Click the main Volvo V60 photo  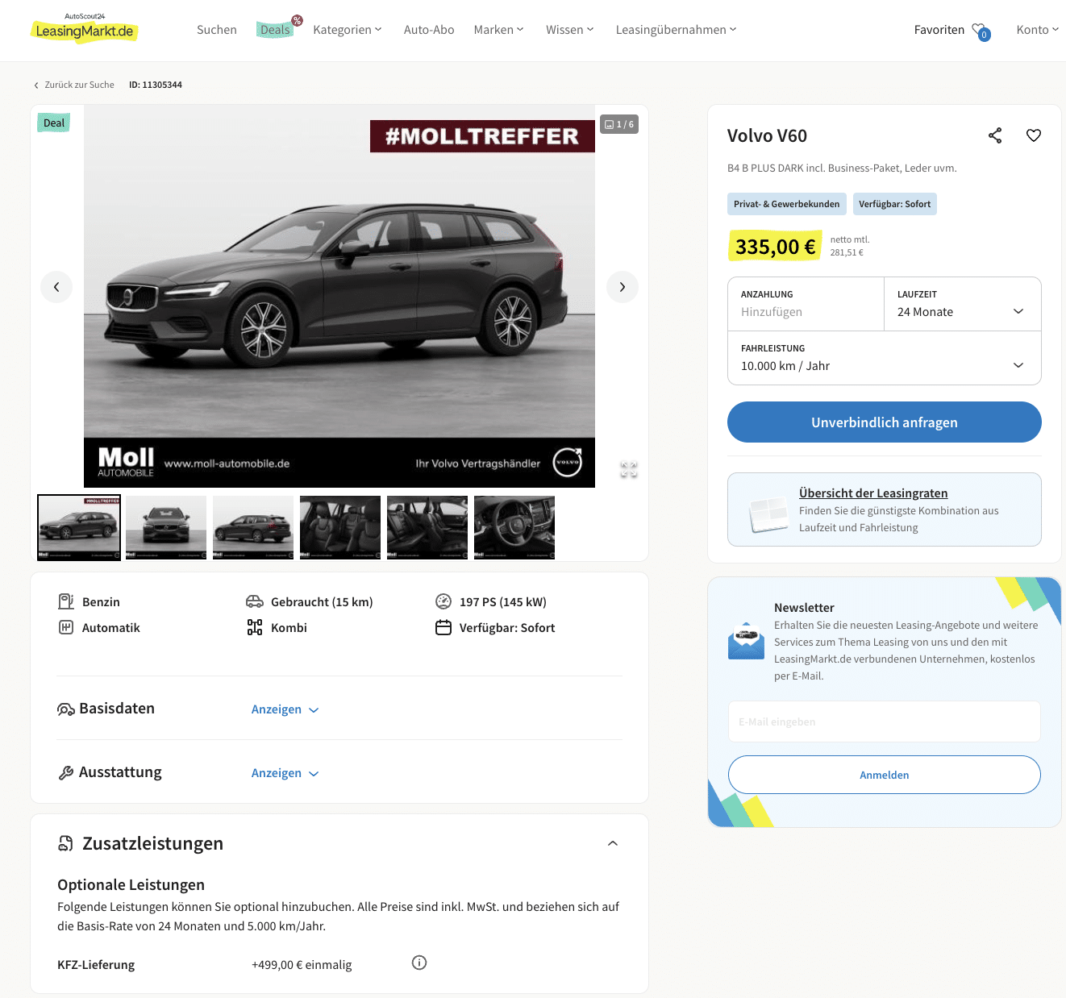[x=339, y=297]
